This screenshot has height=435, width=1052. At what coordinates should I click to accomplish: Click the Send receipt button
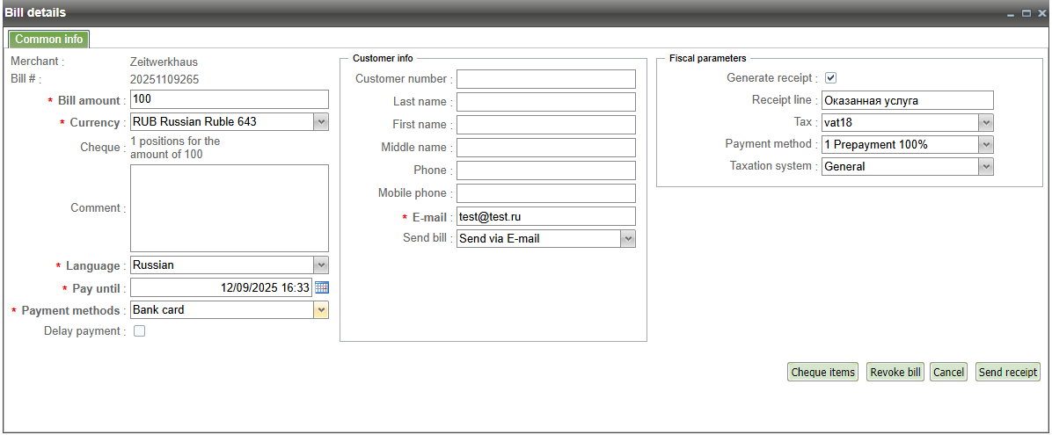[1008, 373]
